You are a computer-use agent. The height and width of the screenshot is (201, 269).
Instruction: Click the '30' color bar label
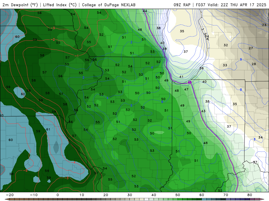tap(130, 195)
